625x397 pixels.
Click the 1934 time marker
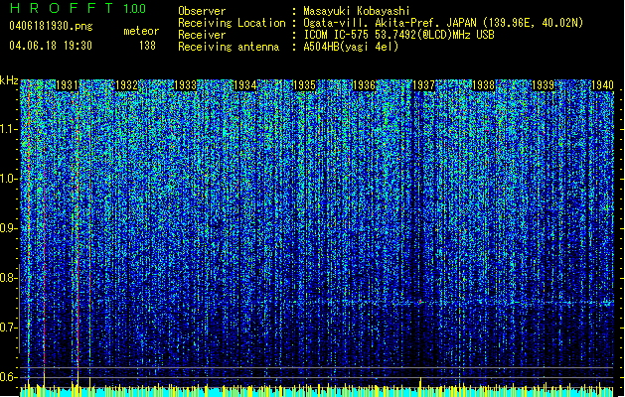[245, 85]
